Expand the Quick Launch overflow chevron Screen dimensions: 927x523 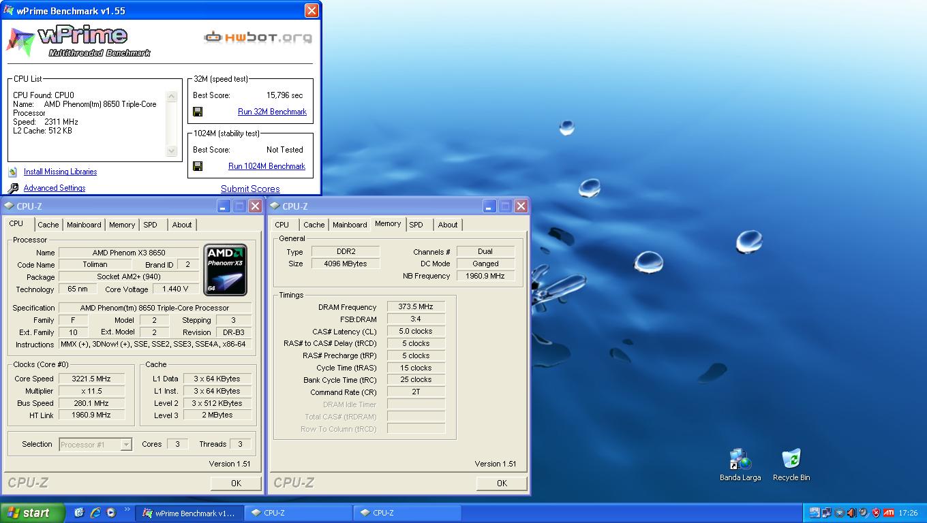[127, 509]
